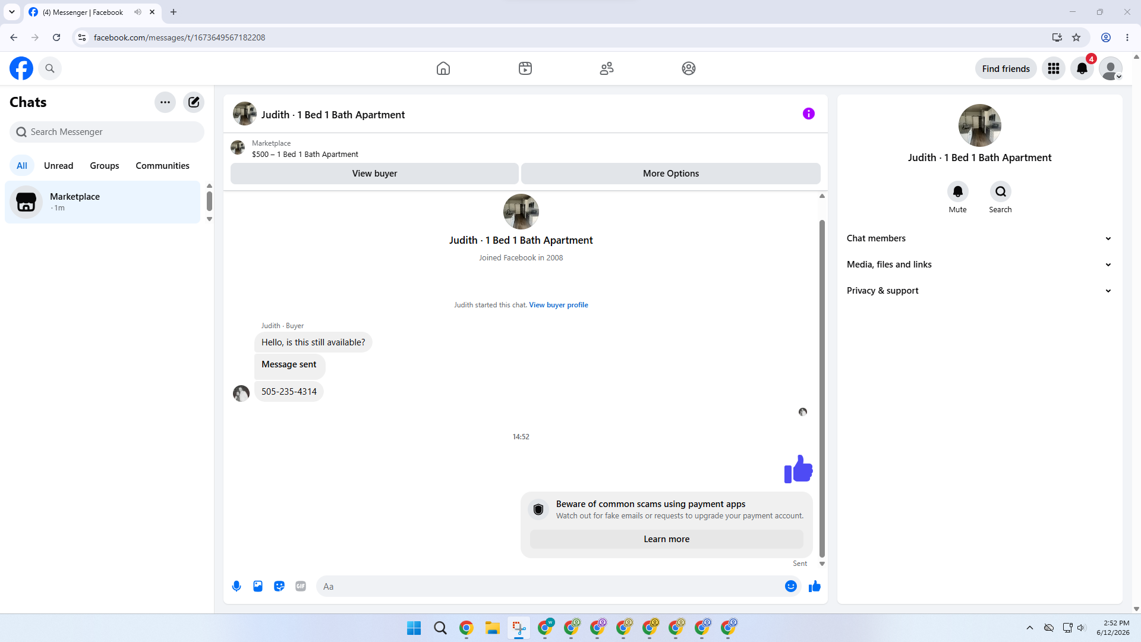The width and height of the screenshot is (1141, 642).
Task: Focus the Search Messenger input field
Action: tap(107, 132)
